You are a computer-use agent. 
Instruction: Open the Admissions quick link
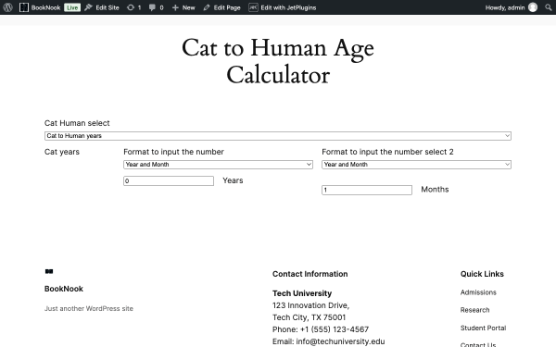(478, 292)
